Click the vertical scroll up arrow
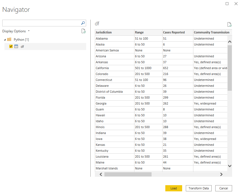Image resolution: width=238 pixels, height=195 pixels. tap(230, 42)
